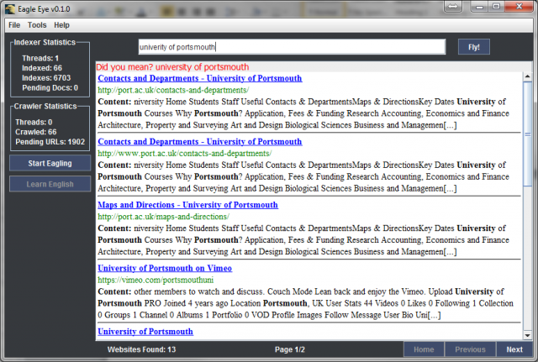This screenshot has height=362, width=538.
Task: Click the 'Did you mean? university of portsmouth' suggestion
Action: coord(172,67)
